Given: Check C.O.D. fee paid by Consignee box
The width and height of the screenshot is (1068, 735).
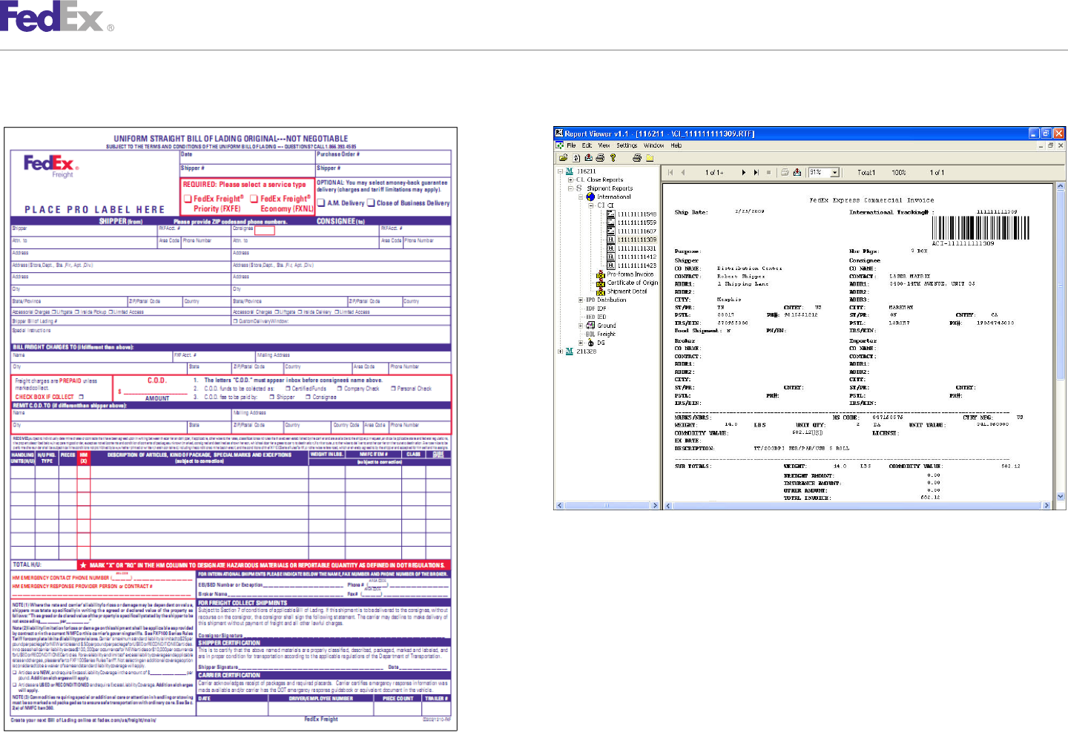Looking at the screenshot, I should pos(309,397).
